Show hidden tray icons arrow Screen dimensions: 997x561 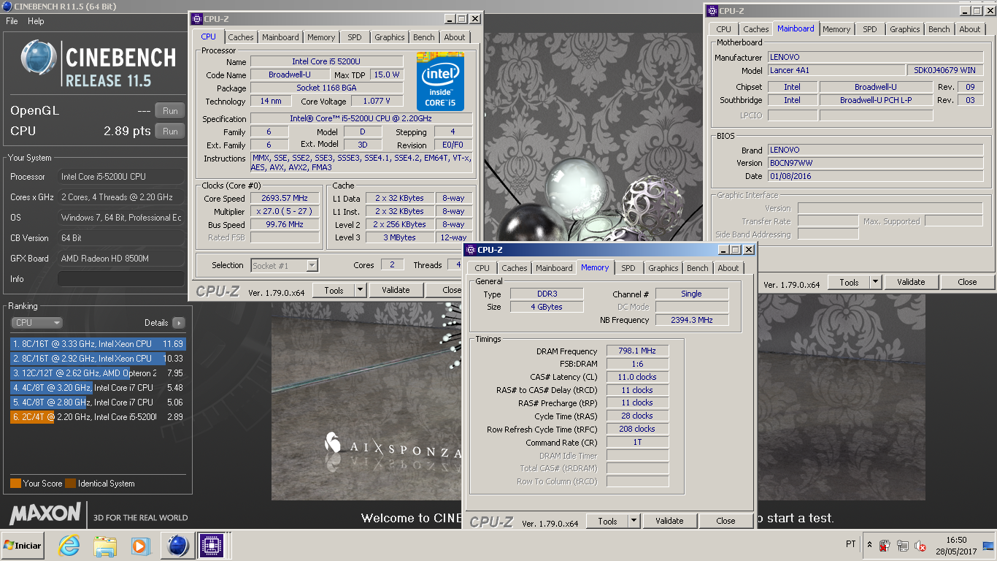[x=869, y=545]
